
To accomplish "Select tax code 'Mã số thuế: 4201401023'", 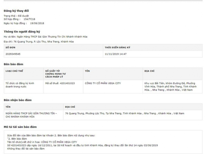I will (60, 83).
